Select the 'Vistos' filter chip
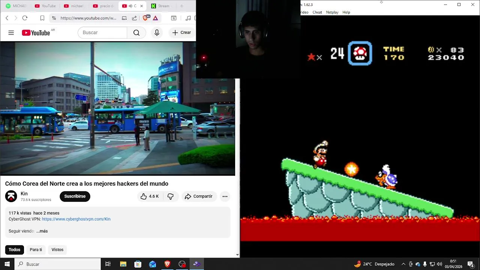 click(57, 250)
